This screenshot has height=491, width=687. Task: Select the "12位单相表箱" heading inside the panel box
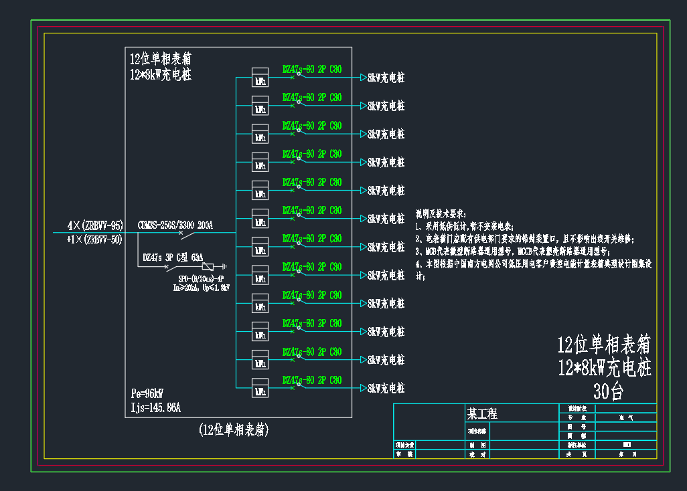pyautogui.click(x=160, y=59)
